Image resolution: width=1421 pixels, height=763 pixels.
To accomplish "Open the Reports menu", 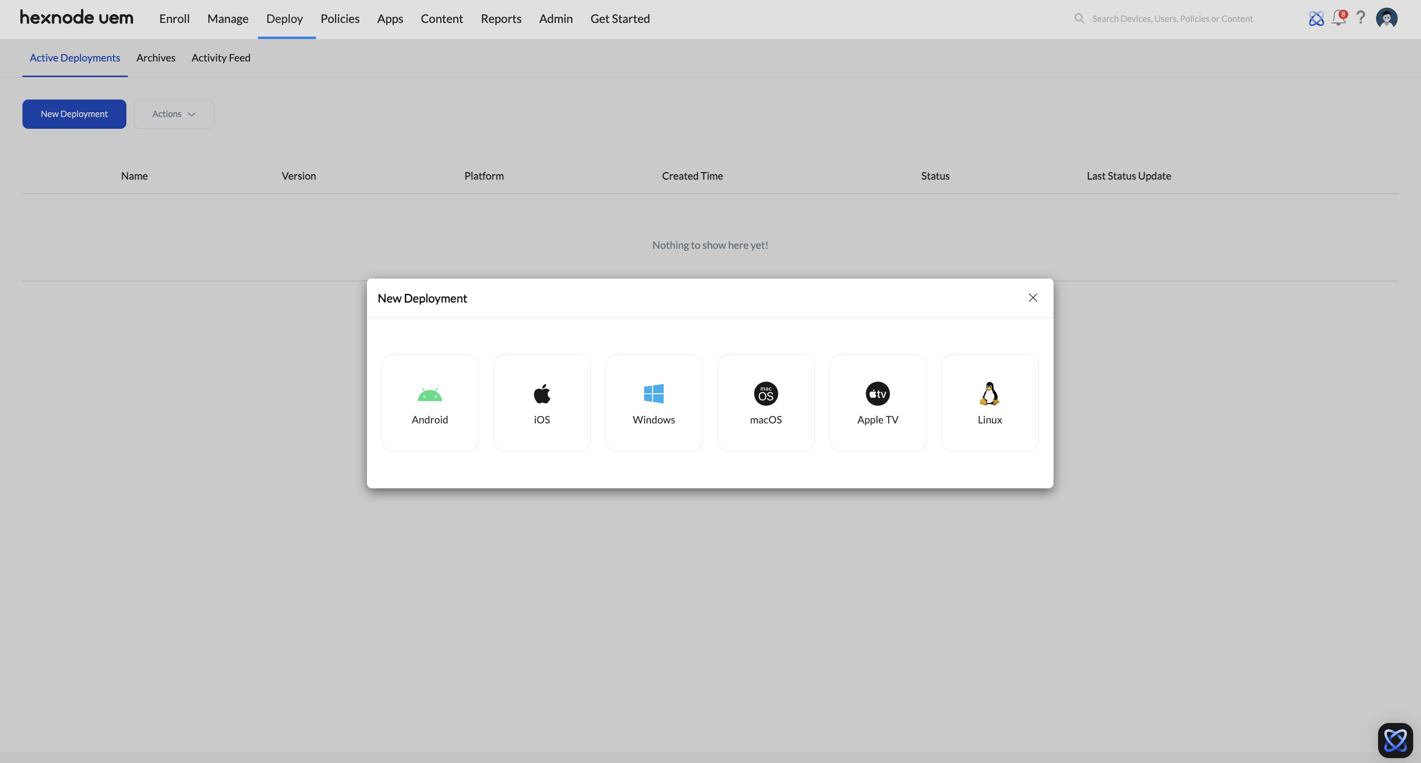I will point(501,19).
